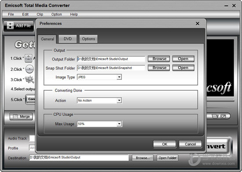This screenshot has width=242, height=172.
Task: Click Open next to Snap Shot Folder
Action: coord(183,68)
